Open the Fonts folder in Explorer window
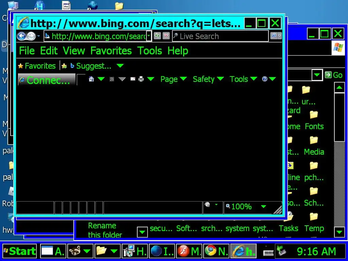Viewport: 348px width, 261px height. pos(314,121)
